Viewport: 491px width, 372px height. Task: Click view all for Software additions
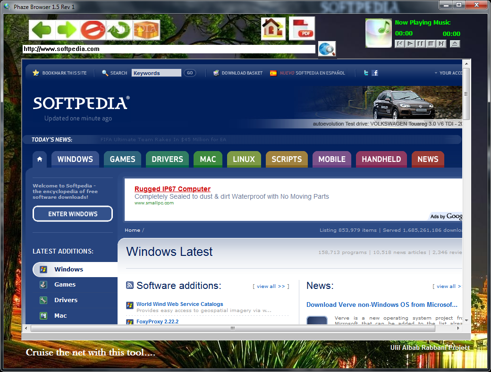(x=271, y=286)
